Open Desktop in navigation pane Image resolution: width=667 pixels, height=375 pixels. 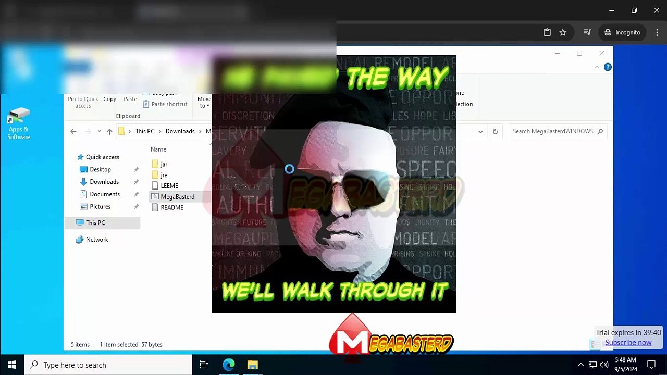coord(100,169)
